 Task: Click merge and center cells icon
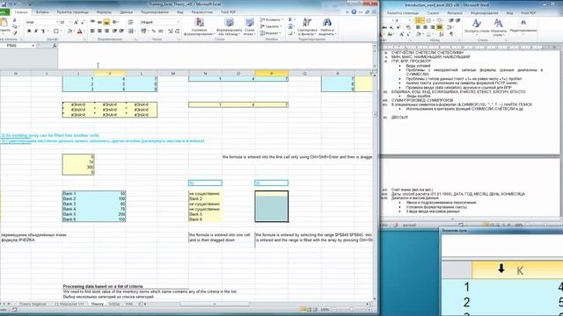(130, 32)
